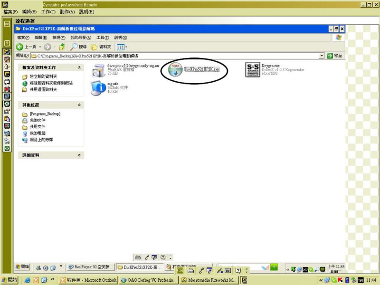
Task: Click 建立新的資料夾 link
Action: pyautogui.click(x=43, y=76)
